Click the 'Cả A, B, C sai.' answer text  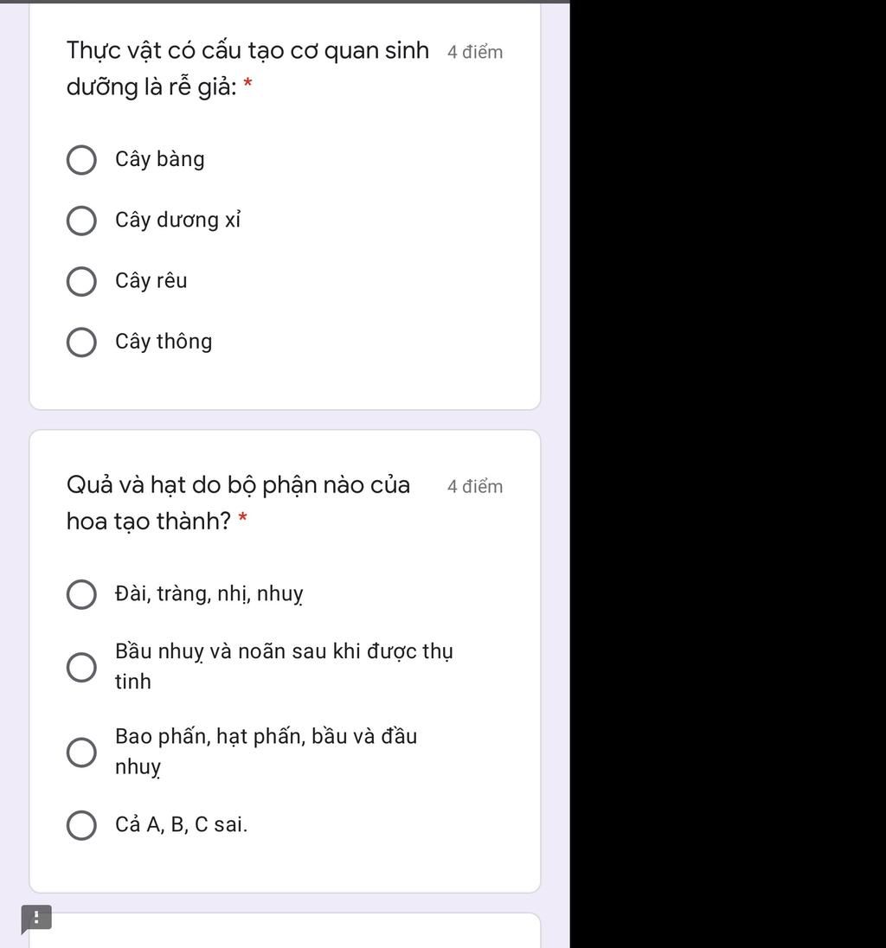coord(181,824)
